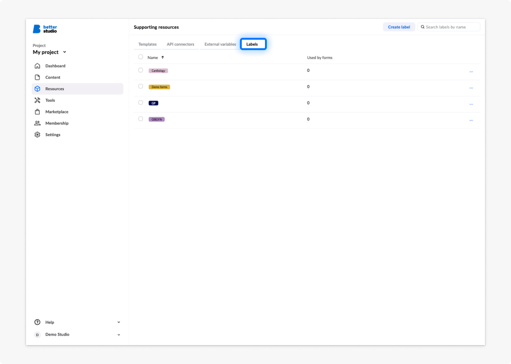Select the Cardiology row checkbox
Viewport: 511px width, 364px height.
click(141, 70)
